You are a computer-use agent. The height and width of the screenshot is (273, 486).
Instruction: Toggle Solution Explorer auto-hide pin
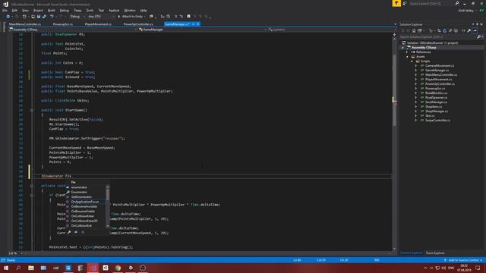pos(478,24)
